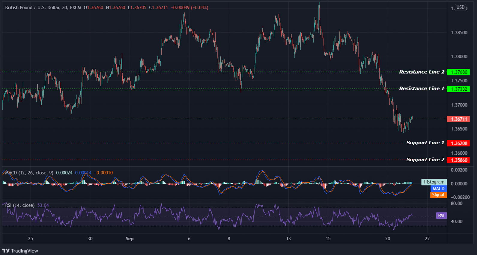Click the current price label 1.36711
The image size is (477, 255).
tap(458, 119)
